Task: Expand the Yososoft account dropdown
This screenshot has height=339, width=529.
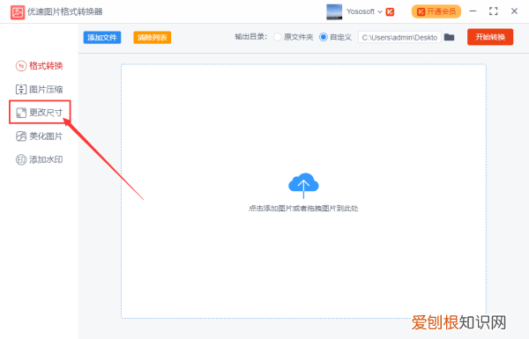Action: click(380, 11)
